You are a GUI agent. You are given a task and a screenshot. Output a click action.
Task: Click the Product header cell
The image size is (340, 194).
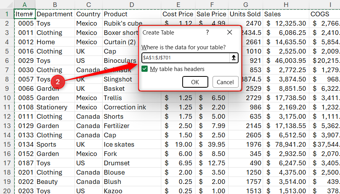(132, 14)
